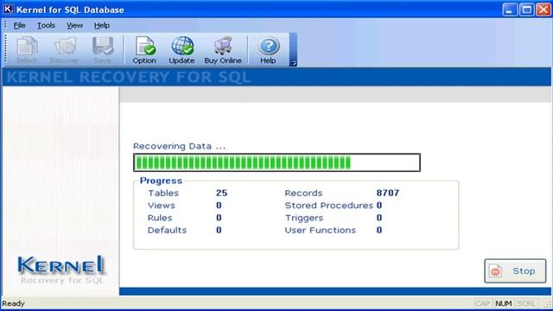Click the Select toolbar icon

point(27,50)
